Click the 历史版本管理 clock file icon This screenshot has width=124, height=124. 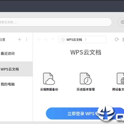(86, 79)
